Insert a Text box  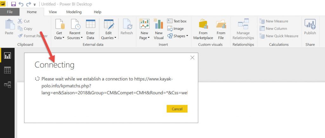click(x=177, y=21)
